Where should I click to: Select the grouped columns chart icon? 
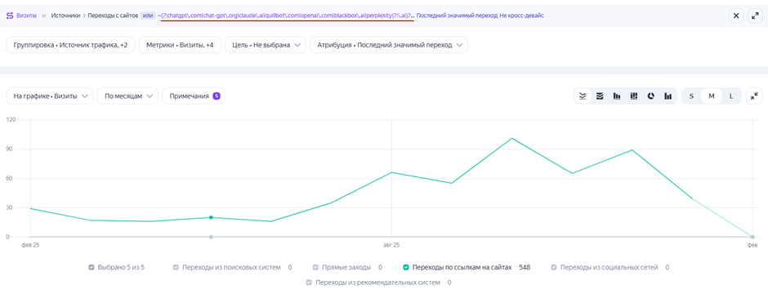click(x=668, y=96)
